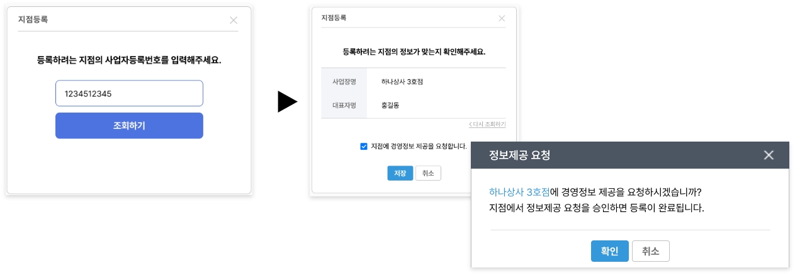Screen dimensions: 795x275
Task: Click the black right-pointing arrow between dialogs
Action: [287, 102]
